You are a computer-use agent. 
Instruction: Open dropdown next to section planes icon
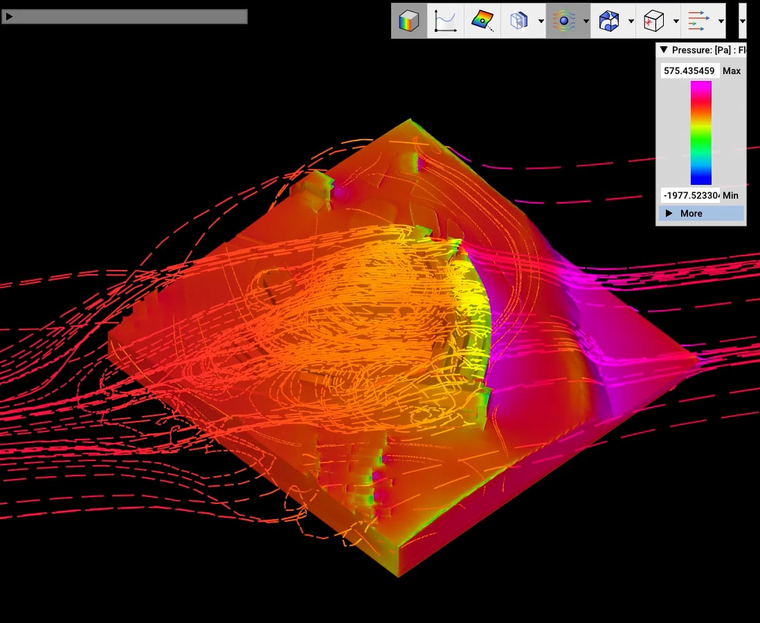coord(541,21)
